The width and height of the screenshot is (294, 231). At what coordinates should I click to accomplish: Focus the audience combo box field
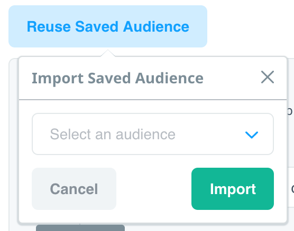(x=153, y=134)
